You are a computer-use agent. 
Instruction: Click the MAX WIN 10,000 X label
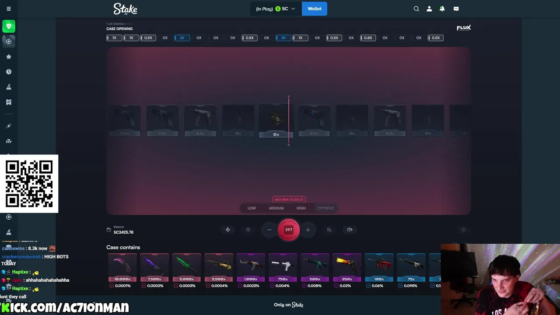[x=289, y=199]
